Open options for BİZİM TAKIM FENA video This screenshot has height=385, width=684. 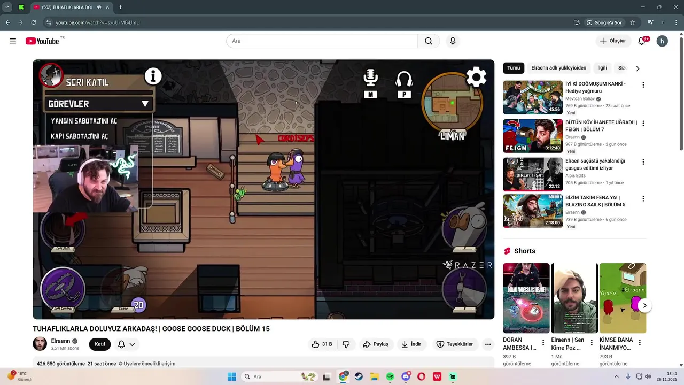coord(643,198)
